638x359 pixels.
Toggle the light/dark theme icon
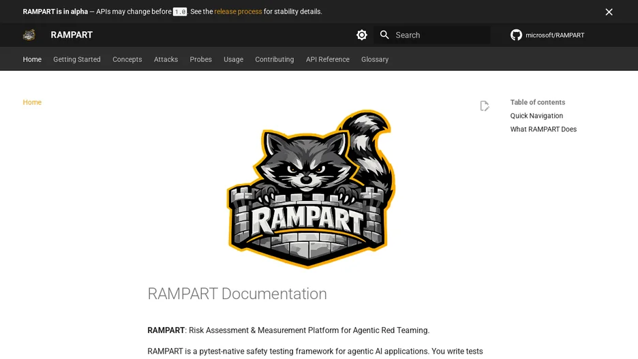point(362,35)
